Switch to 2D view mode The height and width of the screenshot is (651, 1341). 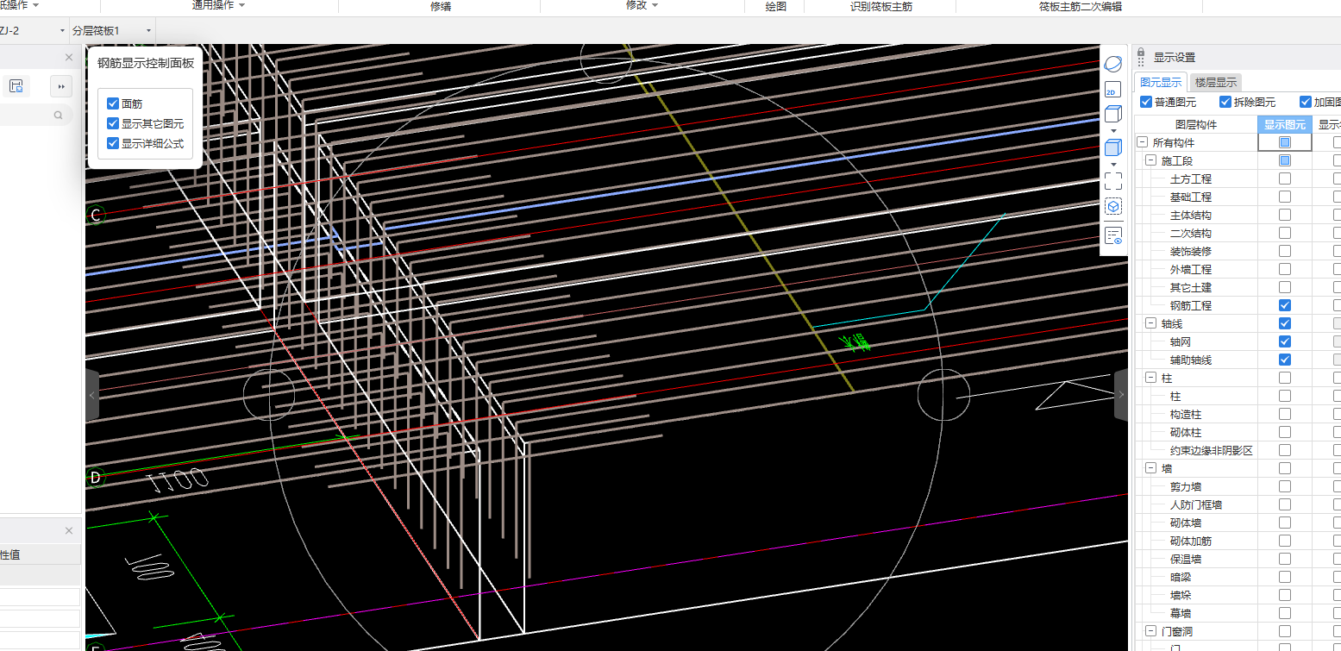[x=1112, y=88]
